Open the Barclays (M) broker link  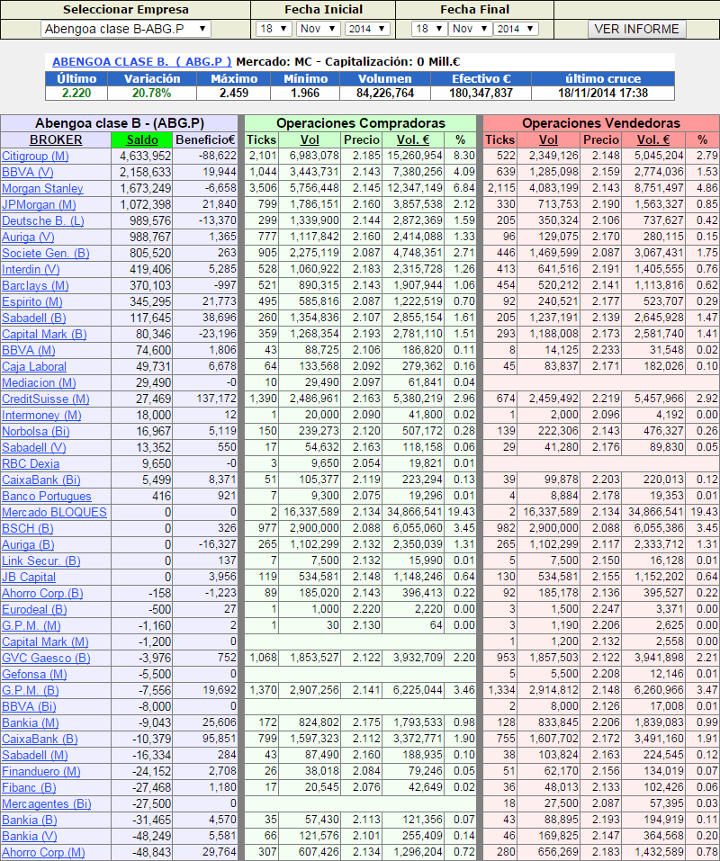(x=35, y=285)
